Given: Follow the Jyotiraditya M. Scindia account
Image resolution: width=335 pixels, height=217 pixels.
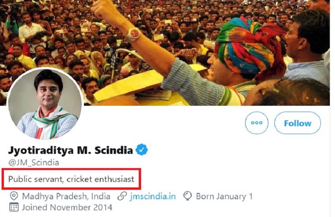Looking at the screenshot, I should point(298,123).
